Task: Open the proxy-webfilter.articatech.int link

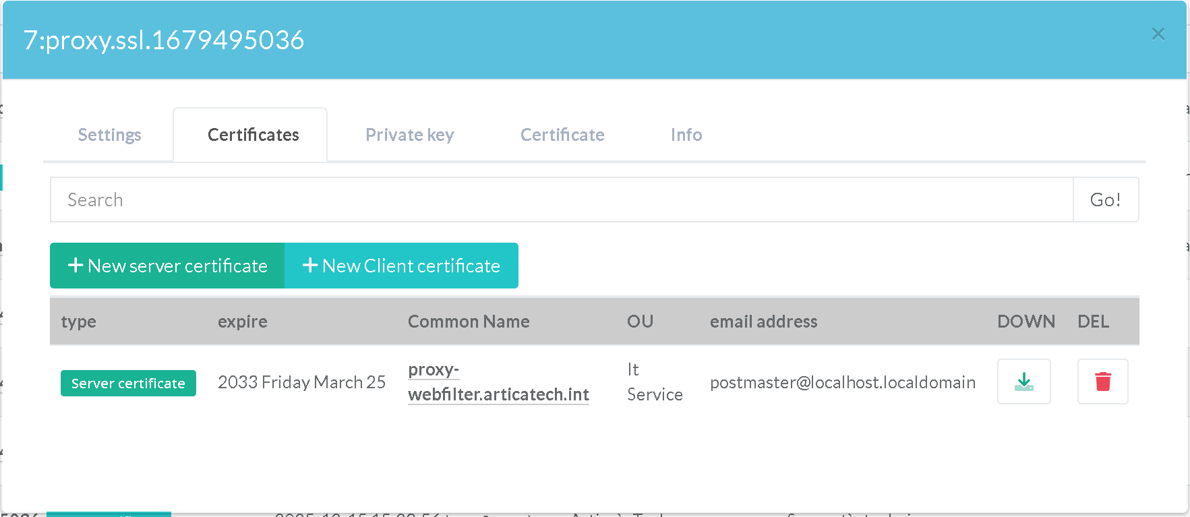Action: coord(498,394)
